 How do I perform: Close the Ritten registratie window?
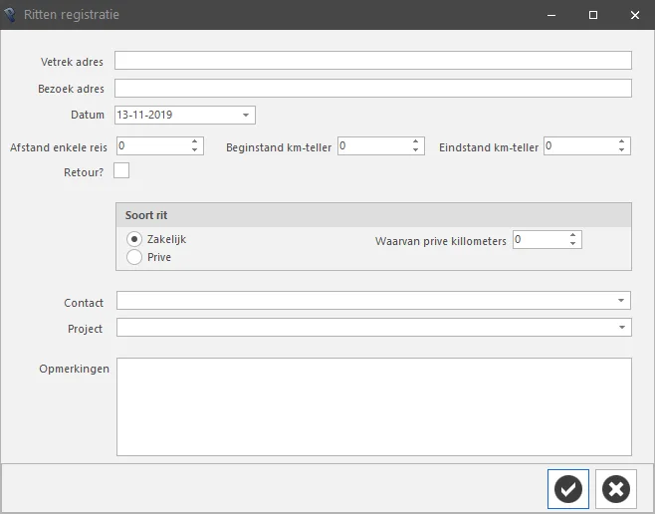tap(635, 15)
